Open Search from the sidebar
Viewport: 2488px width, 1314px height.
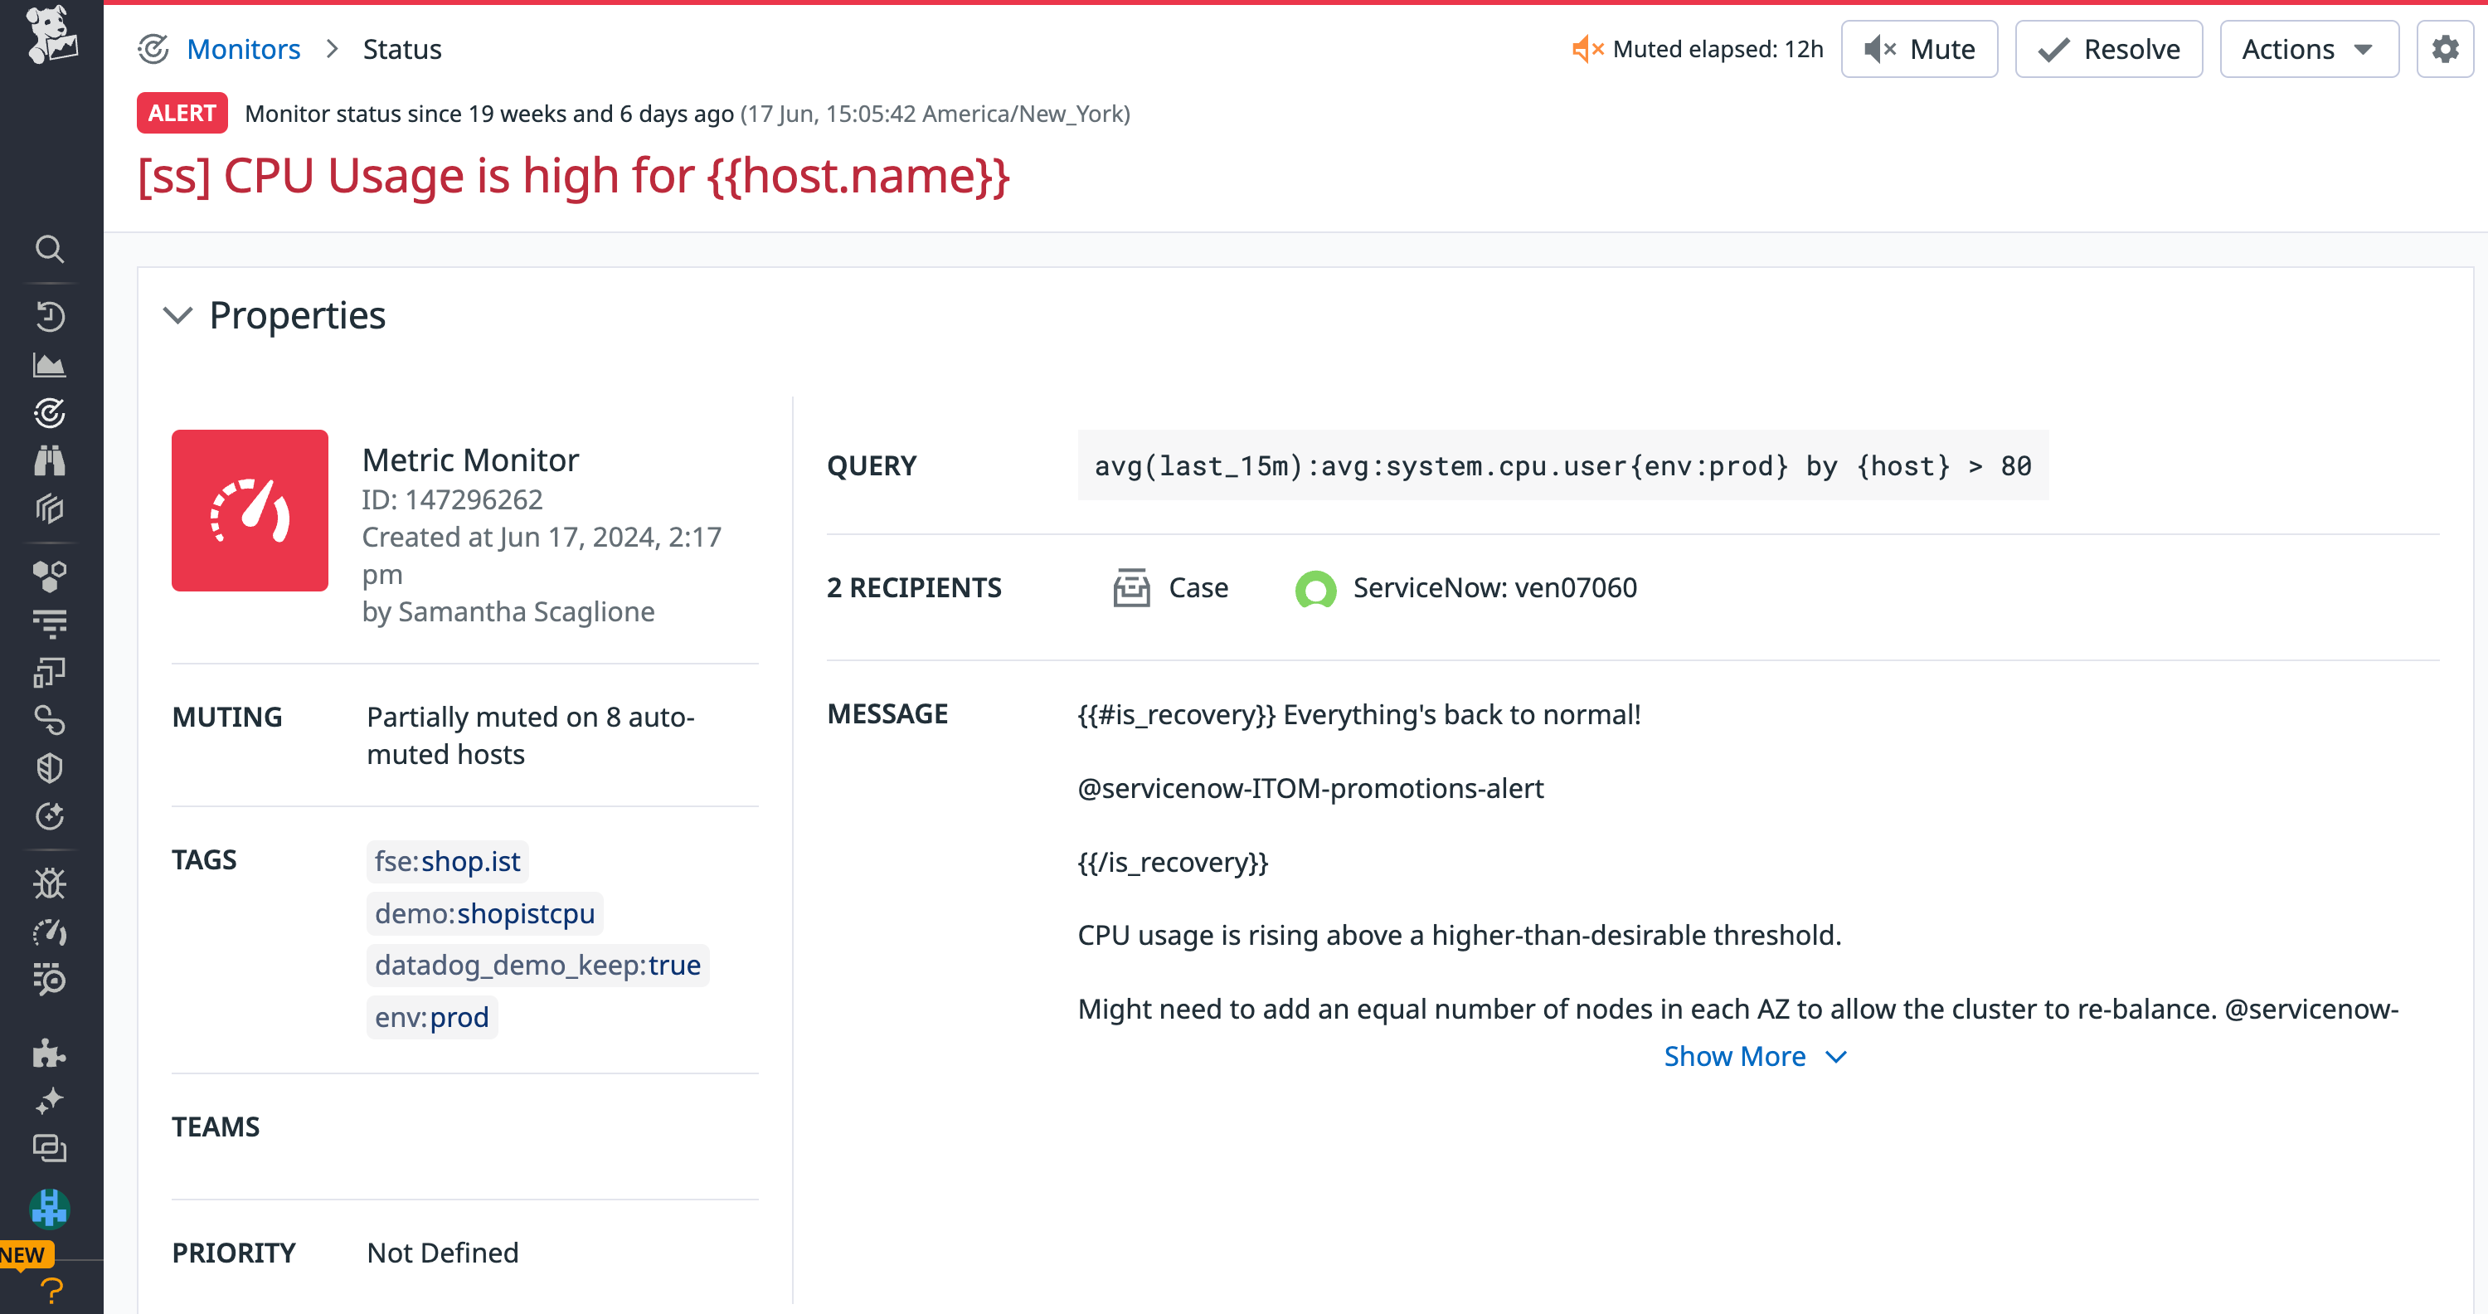click(x=51, y=249)
